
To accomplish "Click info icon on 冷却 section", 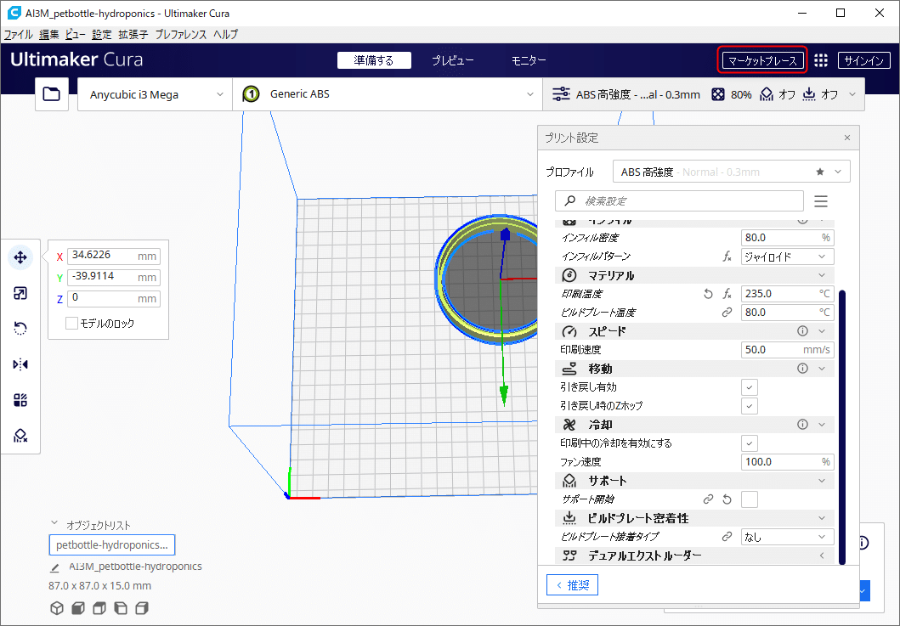I will click(x=802, y=425).
